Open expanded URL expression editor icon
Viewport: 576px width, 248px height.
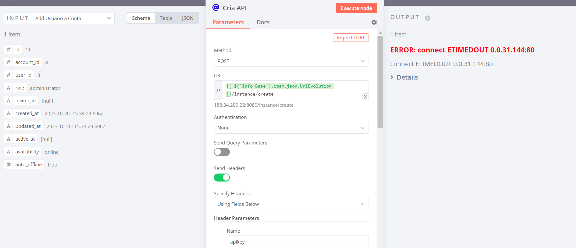[365, 97]
